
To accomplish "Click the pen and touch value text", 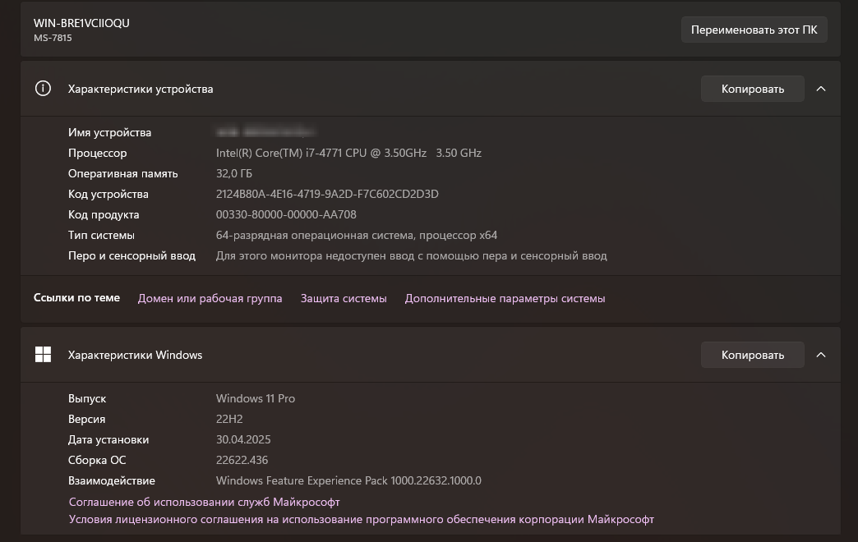I will 412,255.
